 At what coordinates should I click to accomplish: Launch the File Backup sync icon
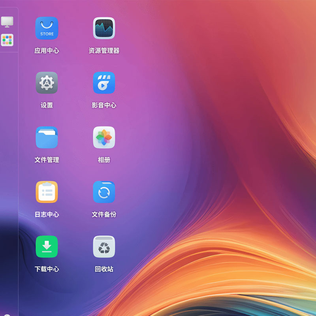(x=104, y=192)
